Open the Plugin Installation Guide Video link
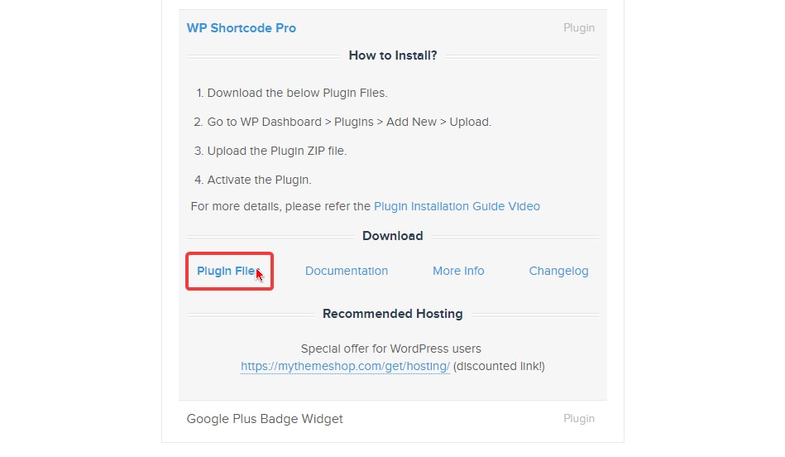Screen dimensions: 785x457 457,206
